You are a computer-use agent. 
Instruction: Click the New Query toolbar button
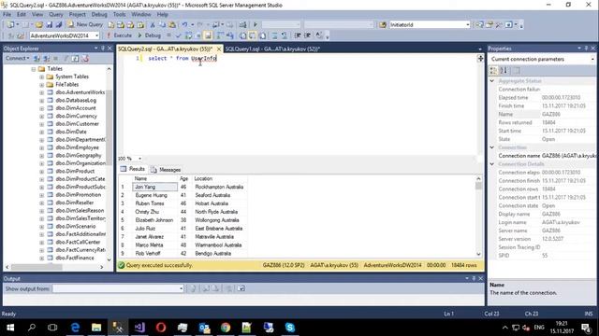tap(85, 24)
